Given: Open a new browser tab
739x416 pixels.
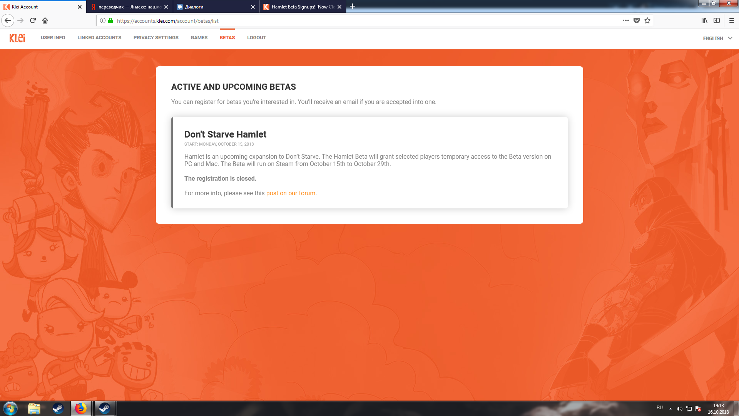Looking at the screenshot, I should click(352, 6).
